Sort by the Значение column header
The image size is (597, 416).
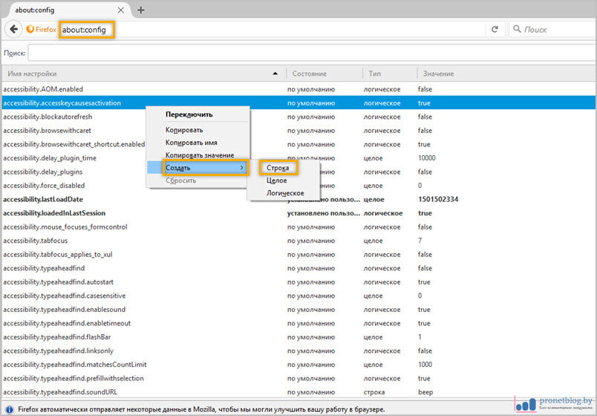tap(438, 74)
